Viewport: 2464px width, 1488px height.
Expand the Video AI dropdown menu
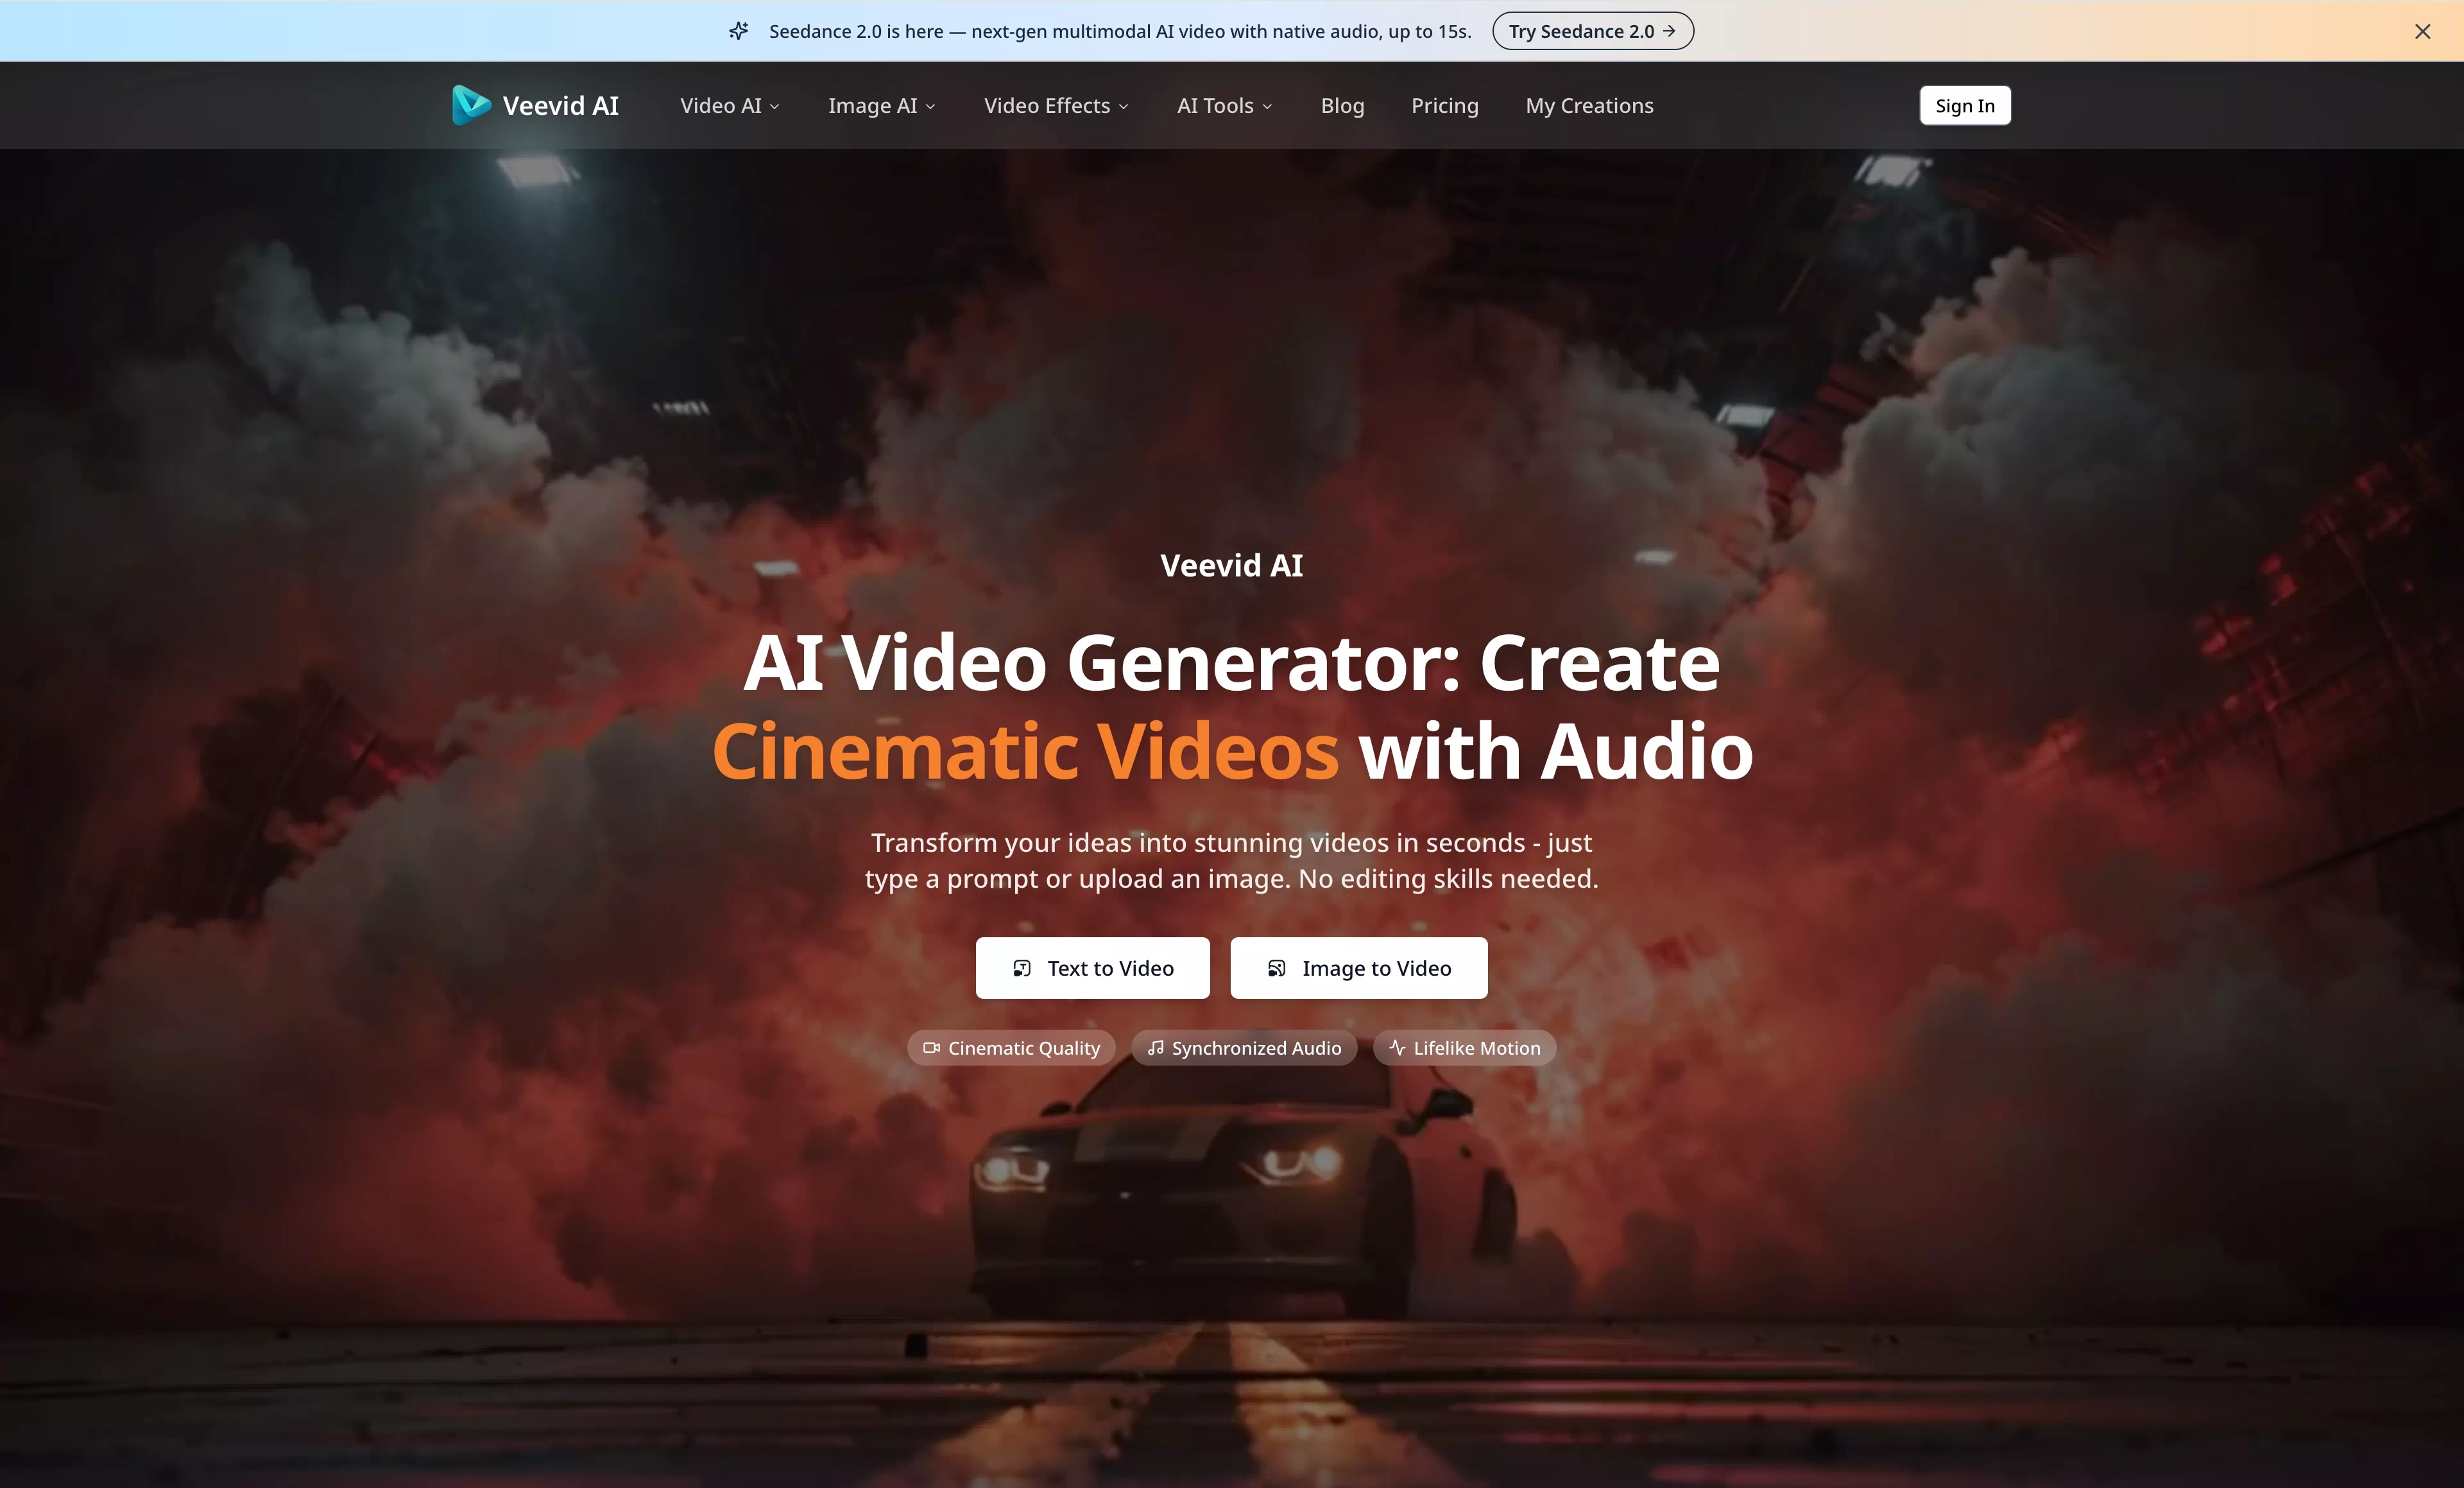[x=730, y=105]
